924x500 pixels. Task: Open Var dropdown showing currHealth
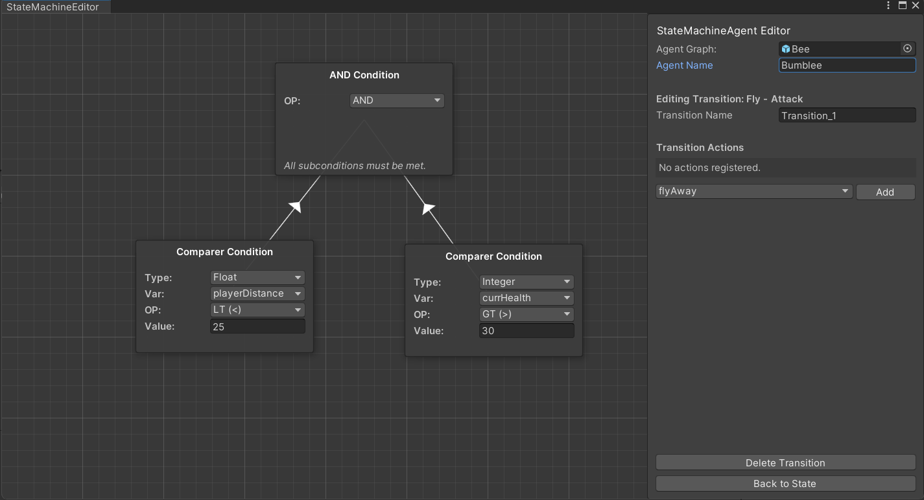527,298
